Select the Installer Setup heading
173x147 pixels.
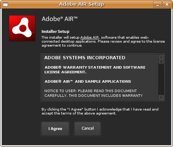click(56, 31)
